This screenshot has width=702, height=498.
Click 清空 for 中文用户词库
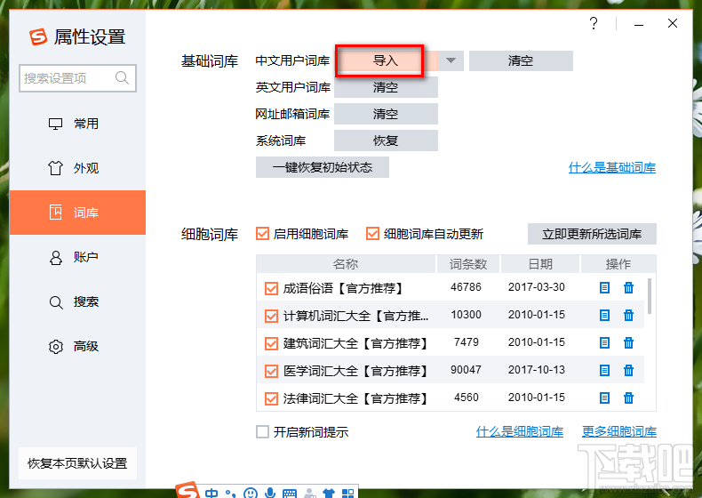521,60
